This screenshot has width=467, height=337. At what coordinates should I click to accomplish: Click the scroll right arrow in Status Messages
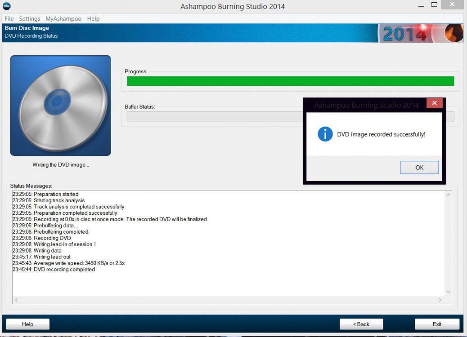tap(440, 300)
